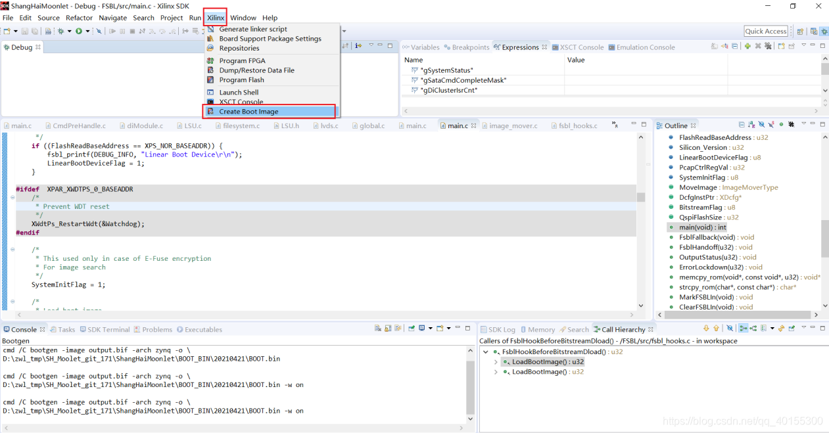
Task: Toggle Show Callees in Call Hierarchy
Action: click(x=753, y=328)
